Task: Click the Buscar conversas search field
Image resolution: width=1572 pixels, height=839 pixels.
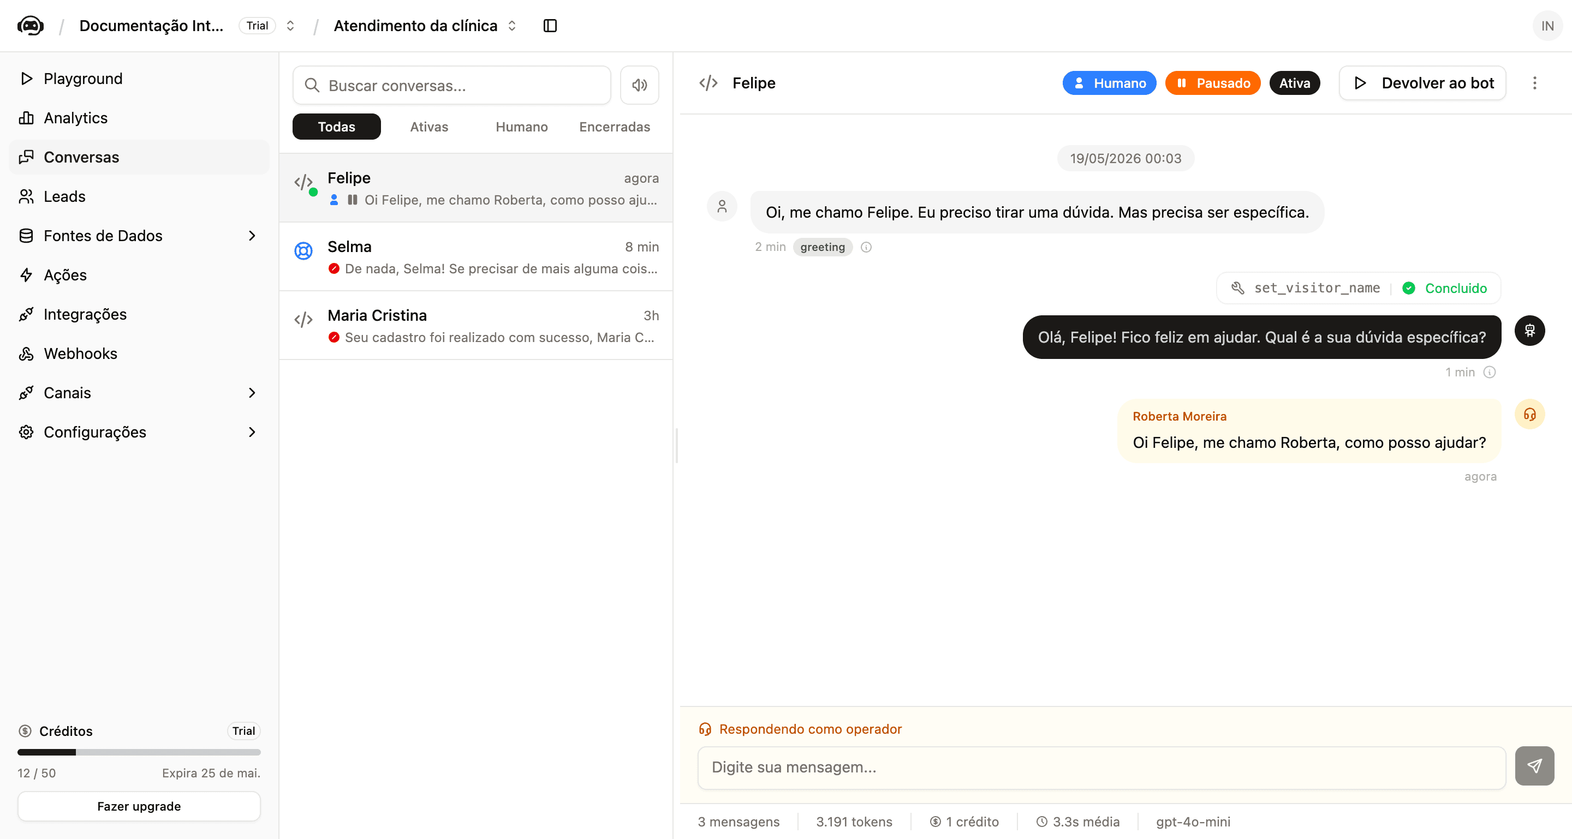Action: click(451, 85)
